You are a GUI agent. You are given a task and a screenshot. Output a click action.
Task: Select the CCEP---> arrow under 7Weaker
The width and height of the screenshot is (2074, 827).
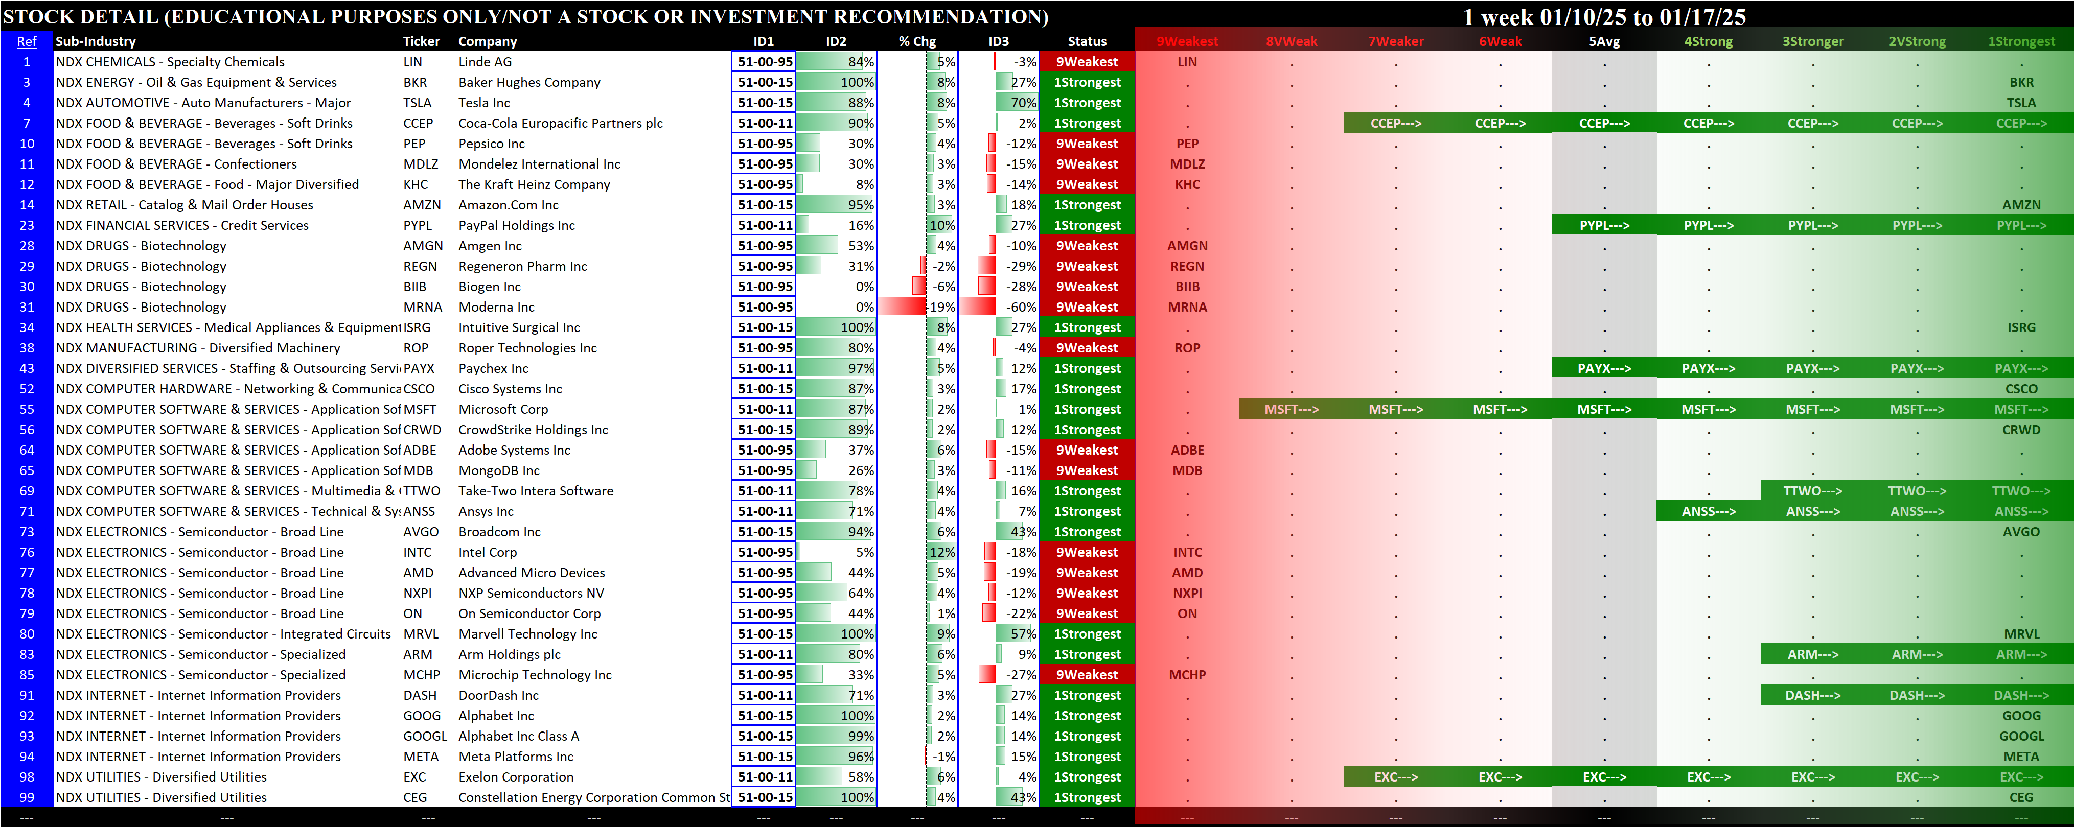pos(1395,123)
